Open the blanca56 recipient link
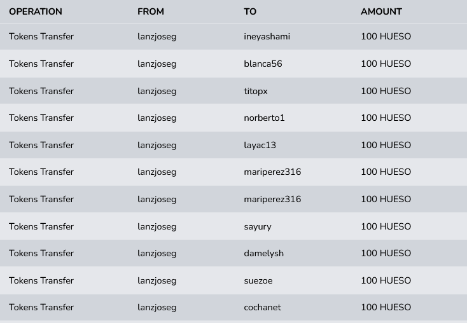The image size is (467, 323). pos(263,64)
